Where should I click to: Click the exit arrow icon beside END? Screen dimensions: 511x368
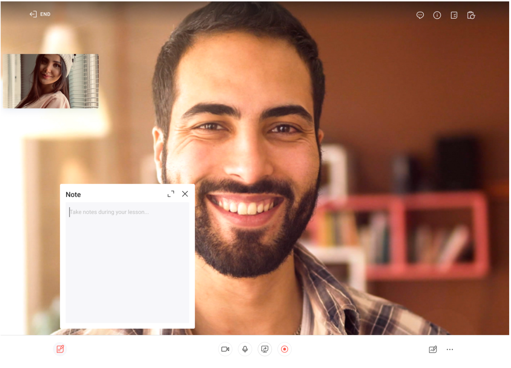point(33,14)
